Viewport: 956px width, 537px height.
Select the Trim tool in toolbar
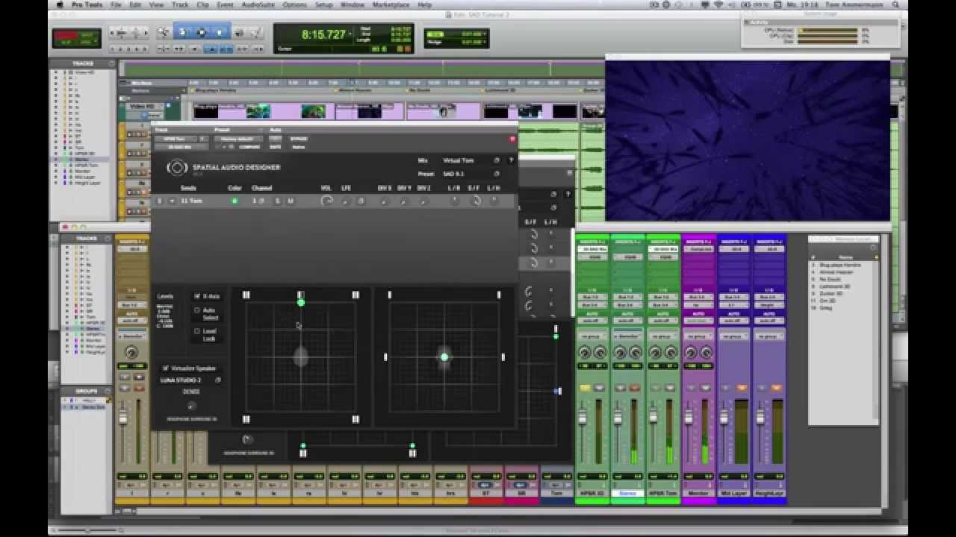183,32
